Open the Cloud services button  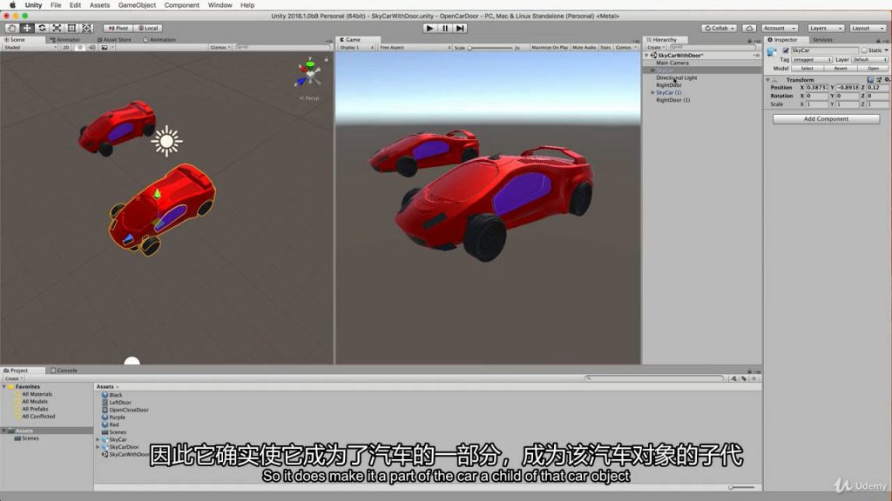click(x=750, y=28)
